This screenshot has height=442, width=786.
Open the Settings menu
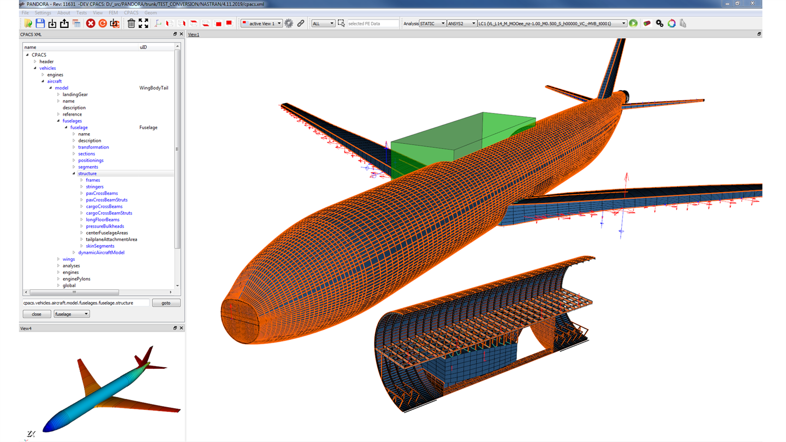[43, 13]
